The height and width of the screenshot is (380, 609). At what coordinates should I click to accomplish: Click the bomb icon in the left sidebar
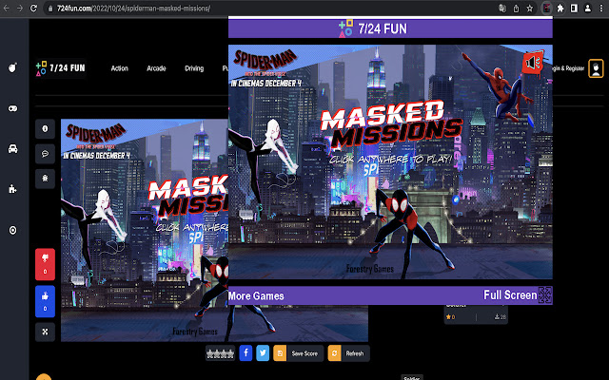12,68
